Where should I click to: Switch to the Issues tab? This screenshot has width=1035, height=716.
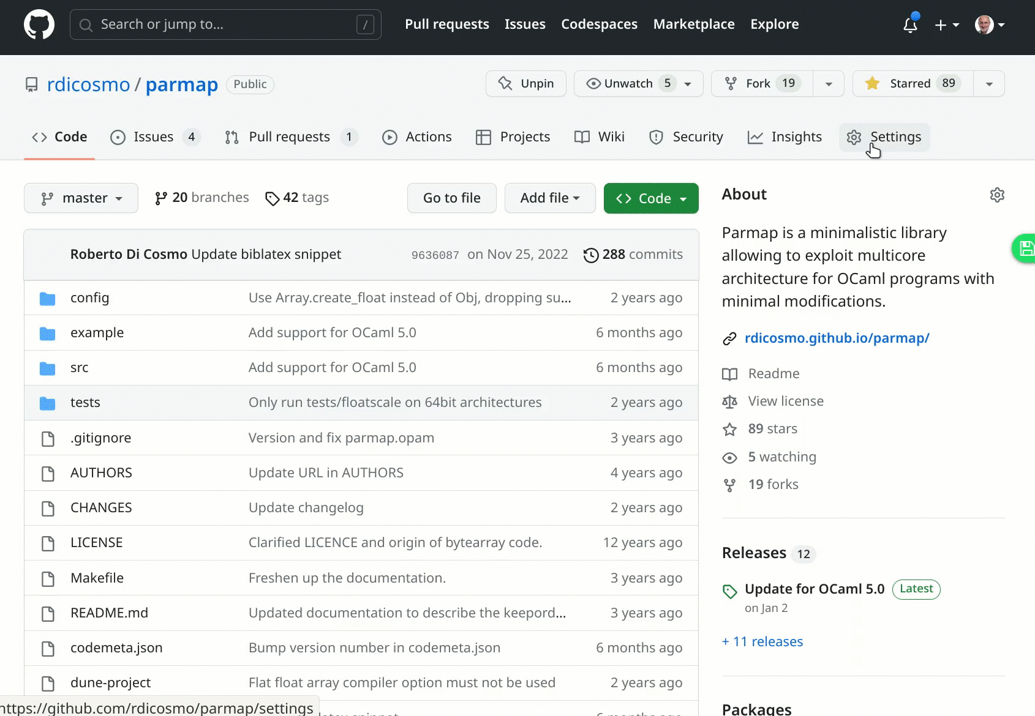(x=152, y=136)
